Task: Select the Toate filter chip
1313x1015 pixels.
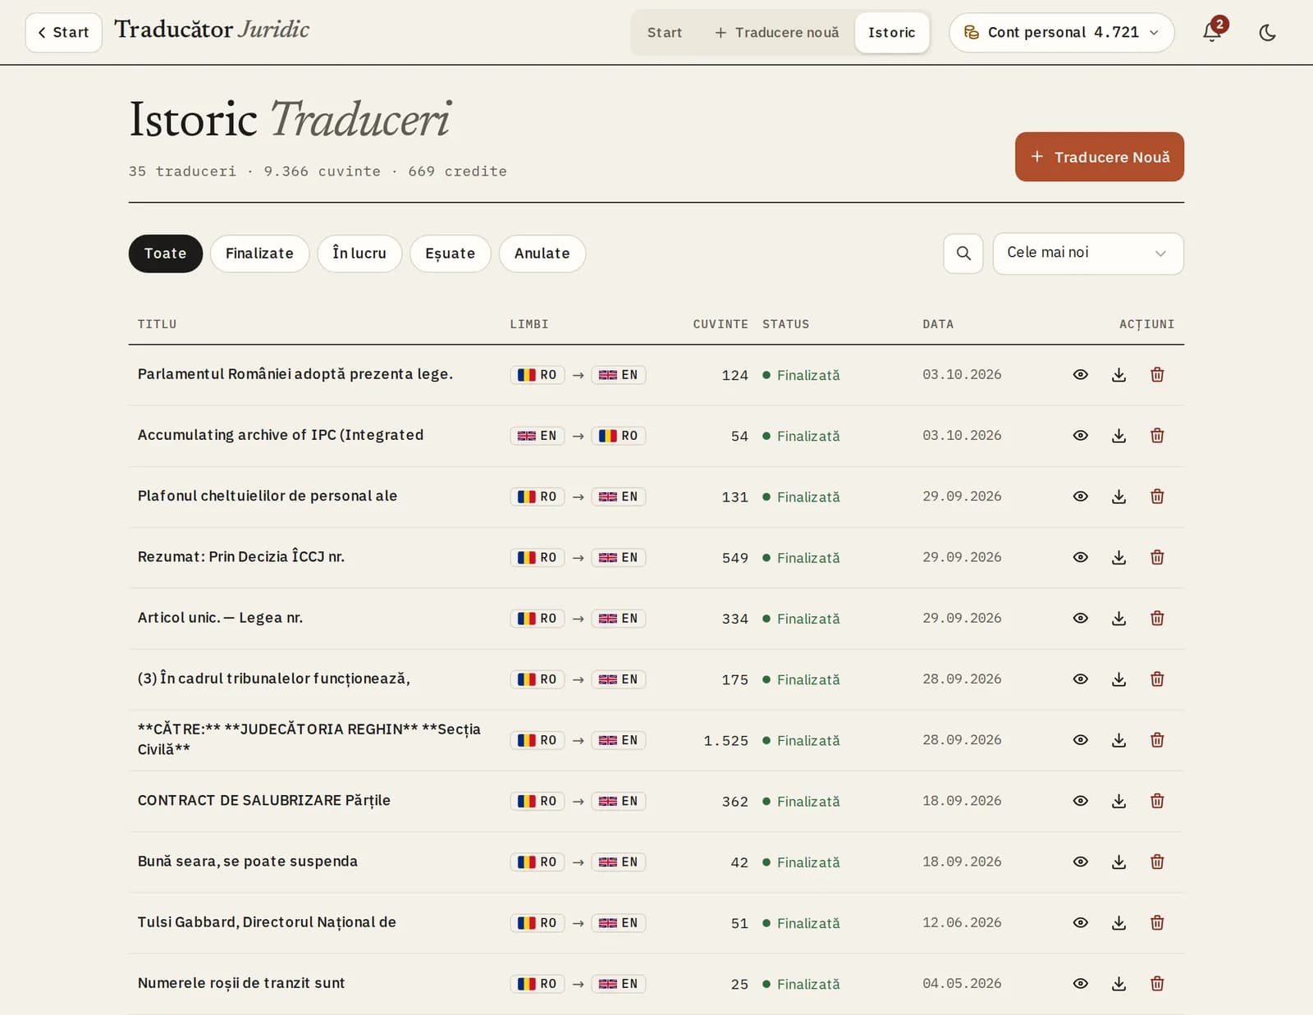Action: (165, 254)
